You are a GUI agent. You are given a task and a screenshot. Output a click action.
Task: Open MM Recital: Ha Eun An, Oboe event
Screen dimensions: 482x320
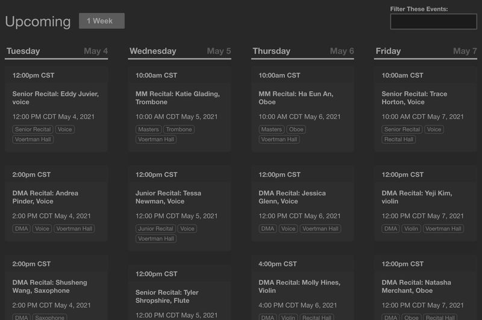tap(296, 98)
